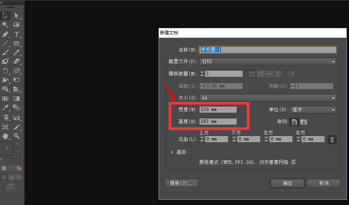Select the Blob Brush tool
The height and width of the screenshot is (205, 349).
(x=5, y=61)
